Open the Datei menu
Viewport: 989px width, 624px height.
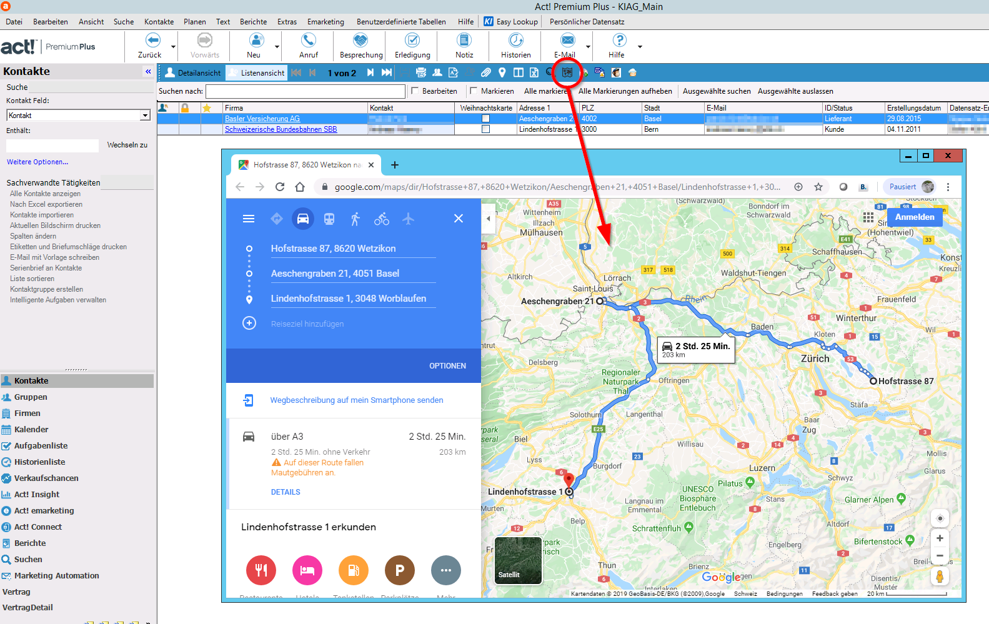pyautogui.click(x=14, y=21)
